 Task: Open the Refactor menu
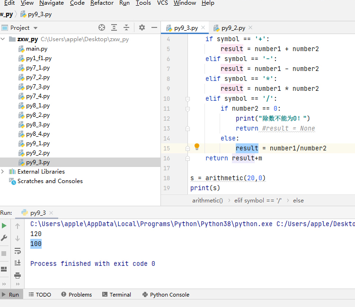click(x=102, y=3)
